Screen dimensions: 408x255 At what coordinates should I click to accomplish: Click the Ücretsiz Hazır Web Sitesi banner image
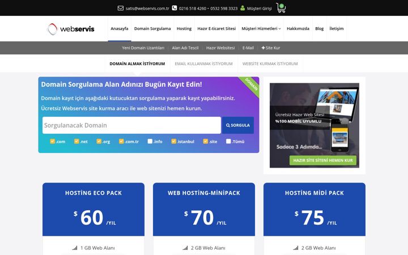(x=314, y=125)
